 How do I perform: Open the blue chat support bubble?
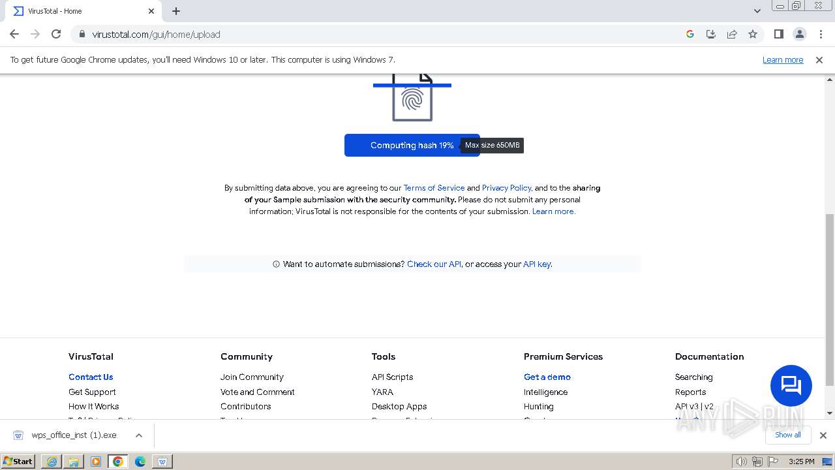pos(791,385)
